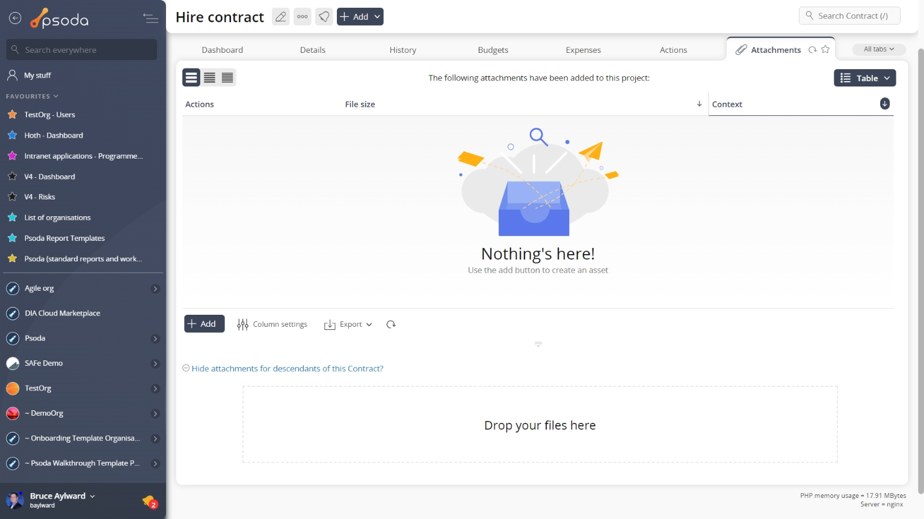Switch to the Expenses tab
The width and height of the screenshot is (924, 519).
point(584,50)
